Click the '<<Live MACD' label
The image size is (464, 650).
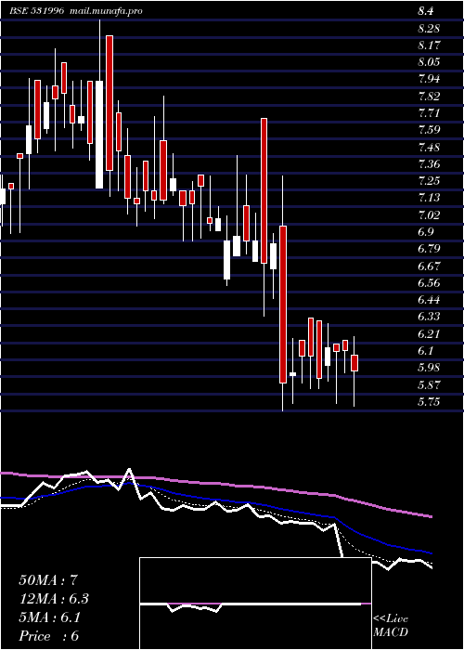(x=391, y=626)
